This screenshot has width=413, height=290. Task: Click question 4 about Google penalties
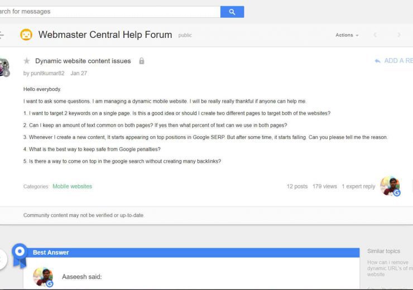tap(92, 149)
